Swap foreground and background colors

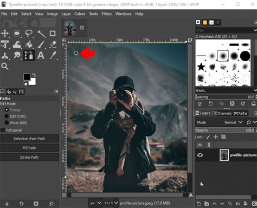point(34,75)
